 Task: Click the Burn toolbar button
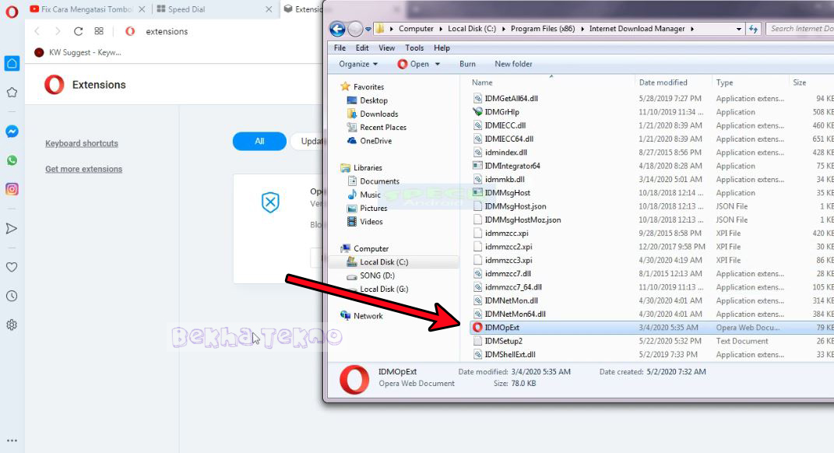pyautogui.click(x=467, y=64)
